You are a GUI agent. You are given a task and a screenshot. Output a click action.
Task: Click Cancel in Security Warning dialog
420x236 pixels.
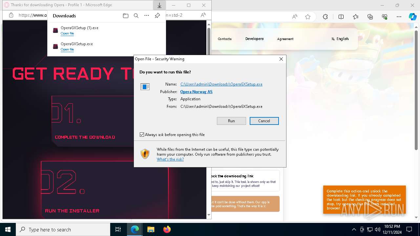point(264,121)
